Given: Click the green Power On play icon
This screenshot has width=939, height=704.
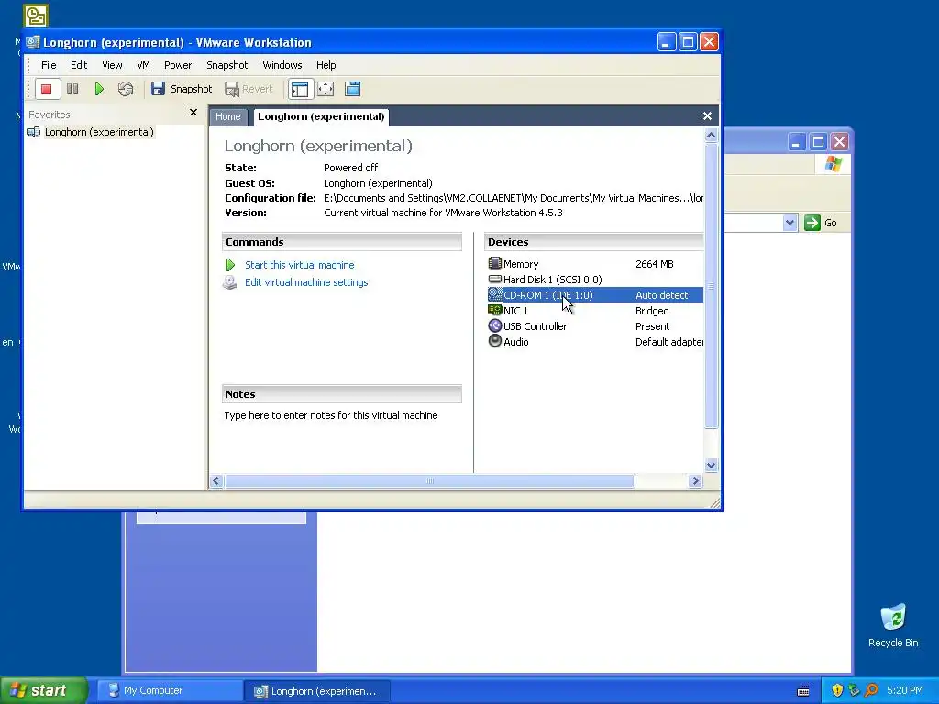Looking at the screenshot, I should pos(99,89).
